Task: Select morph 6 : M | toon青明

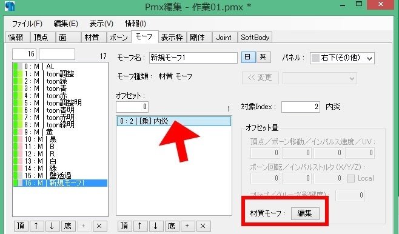Action: 60,110
